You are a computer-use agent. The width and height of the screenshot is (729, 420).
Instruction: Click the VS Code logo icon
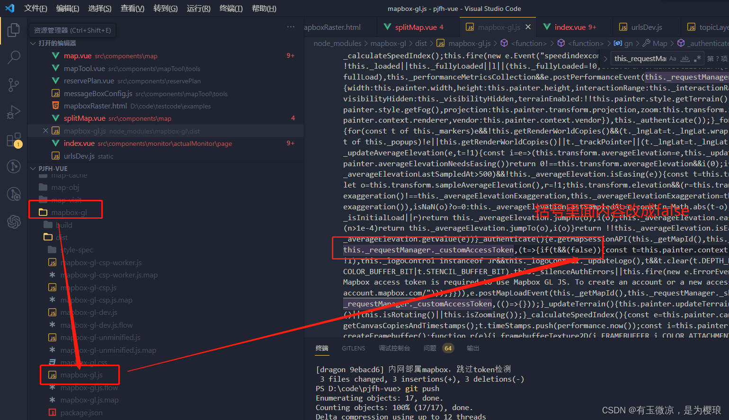[x=9, y=9]
